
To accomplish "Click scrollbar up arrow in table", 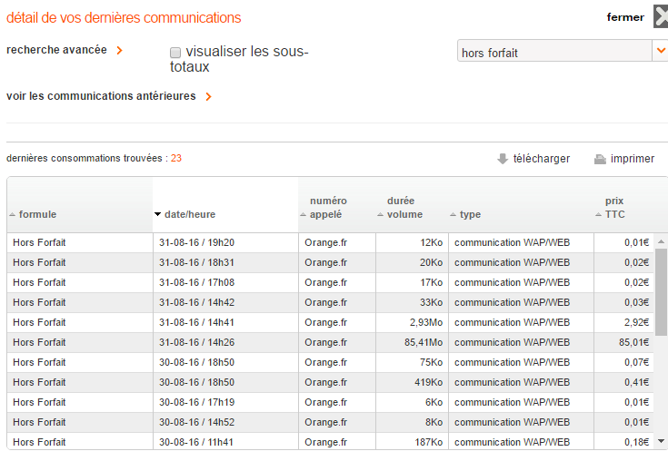I will [x=662, y=241].
